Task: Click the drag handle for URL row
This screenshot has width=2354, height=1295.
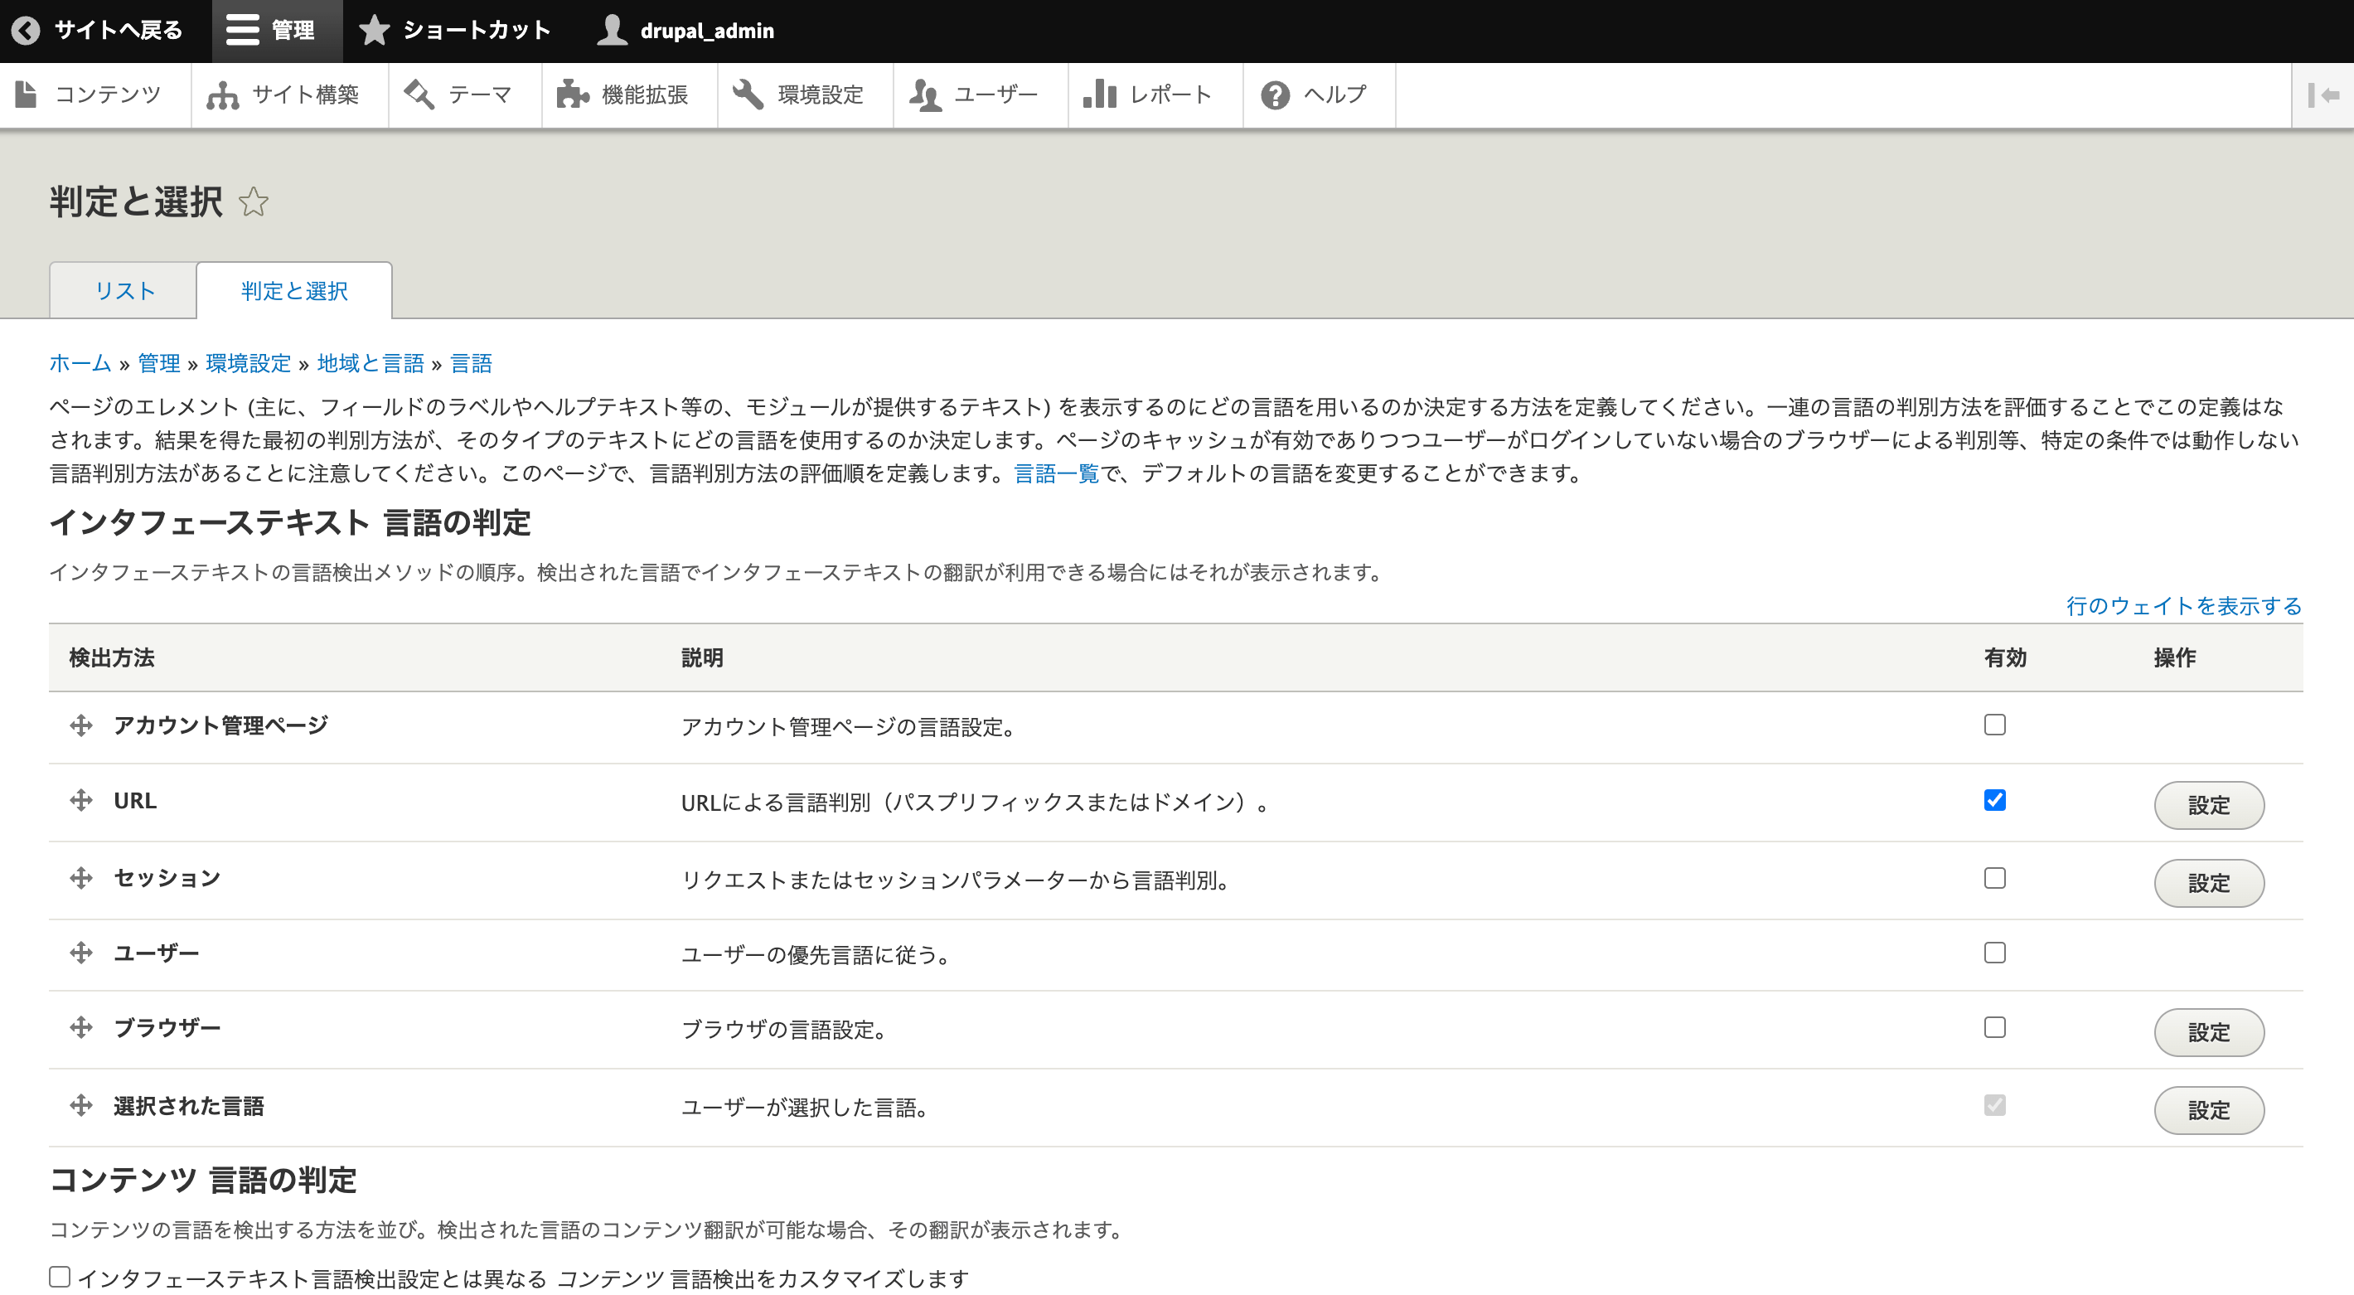Action: [81, 801]
